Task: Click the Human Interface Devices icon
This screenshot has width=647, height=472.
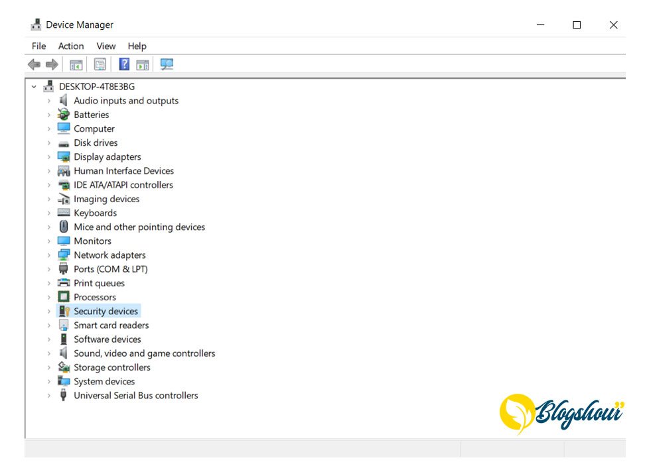Action: coord(64,170)
